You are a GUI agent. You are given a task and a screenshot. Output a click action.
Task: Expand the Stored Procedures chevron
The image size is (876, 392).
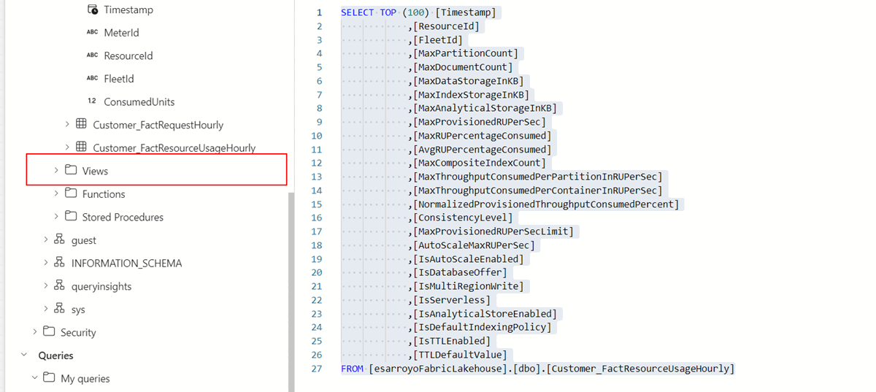[56, 217]
